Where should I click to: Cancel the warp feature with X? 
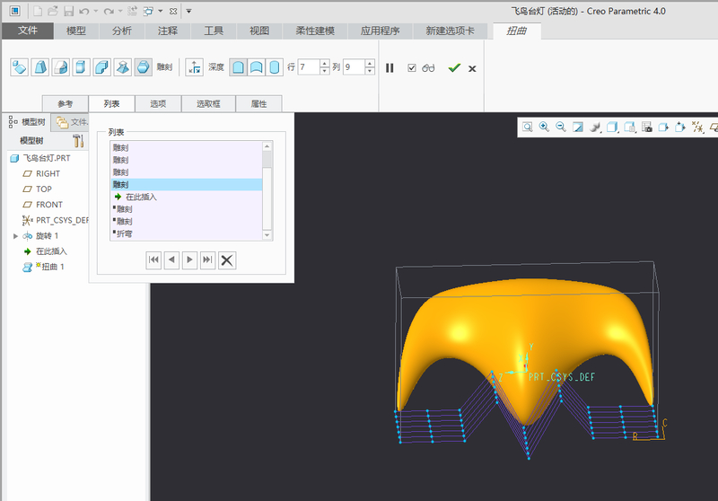point(472,68)
